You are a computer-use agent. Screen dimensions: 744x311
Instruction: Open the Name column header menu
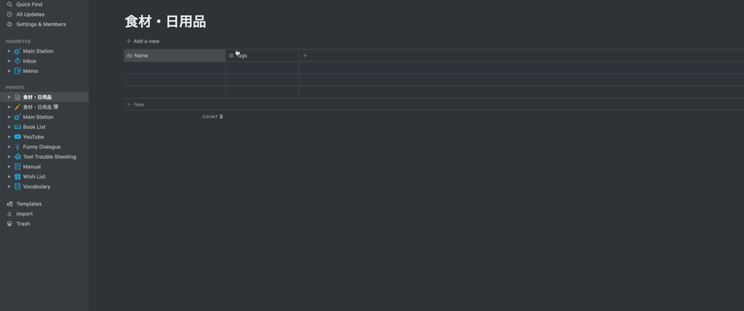(x=174, y=56)
